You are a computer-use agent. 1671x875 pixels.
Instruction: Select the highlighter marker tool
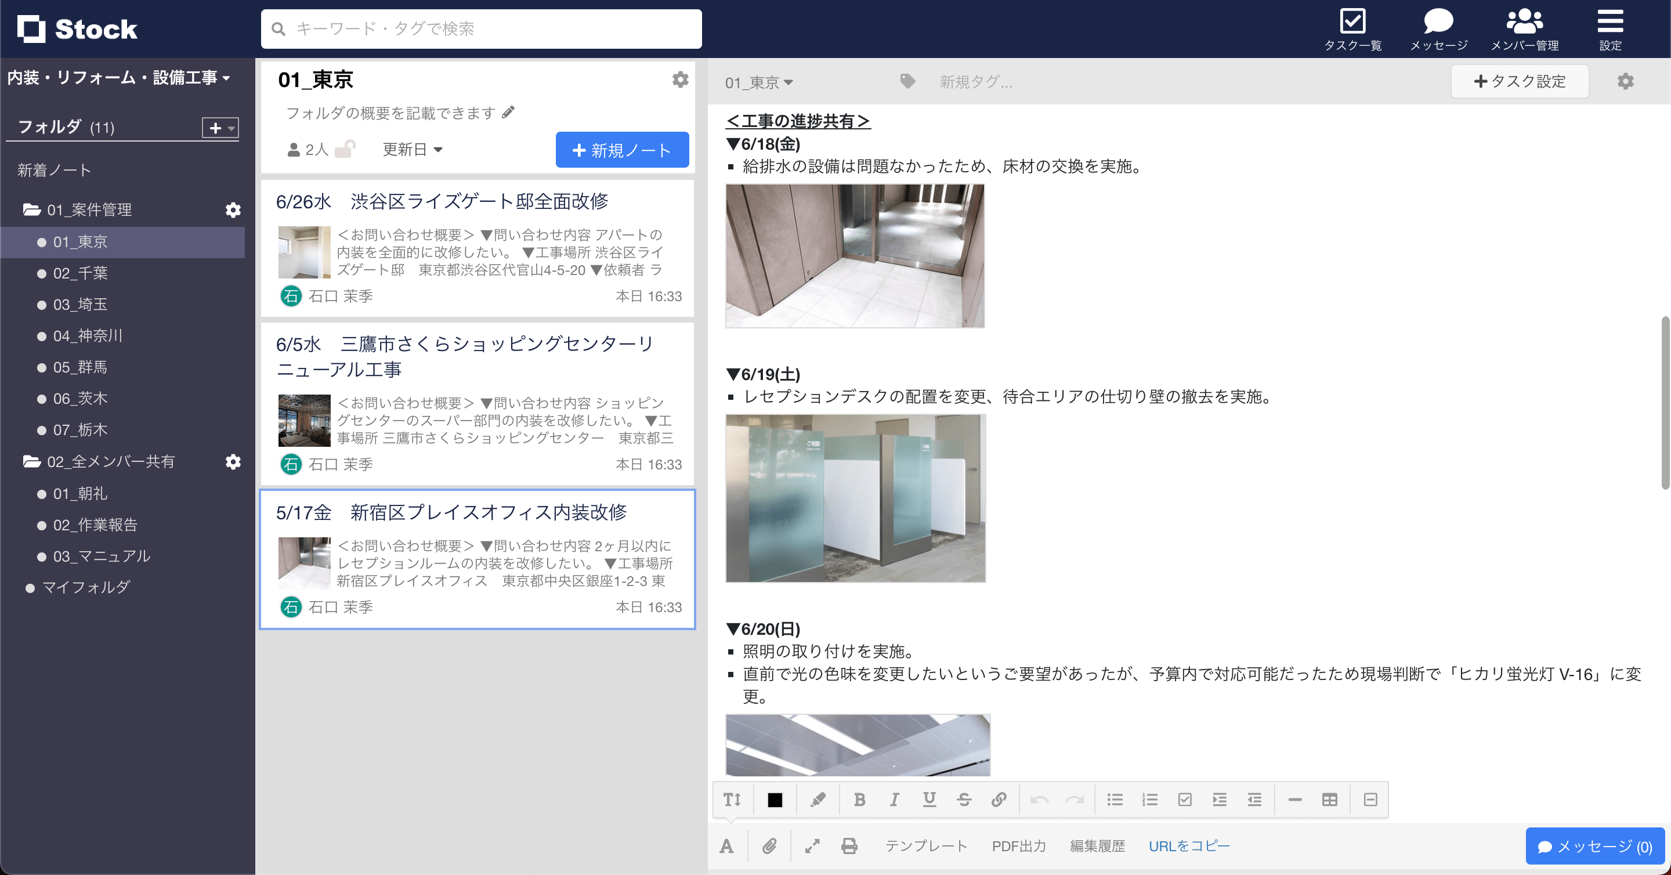click(818, 799)
